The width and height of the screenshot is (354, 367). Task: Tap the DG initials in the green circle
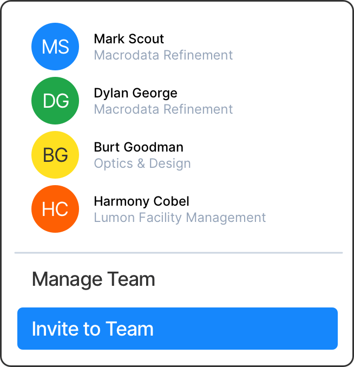[56, 101]
